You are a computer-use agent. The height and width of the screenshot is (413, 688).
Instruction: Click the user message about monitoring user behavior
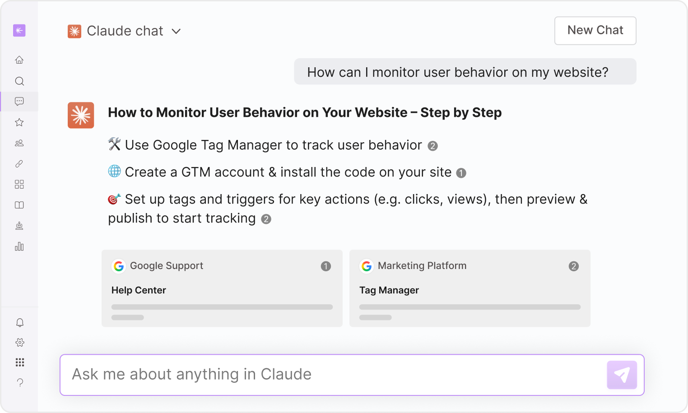pyautogui.click(x=465, y=72)
